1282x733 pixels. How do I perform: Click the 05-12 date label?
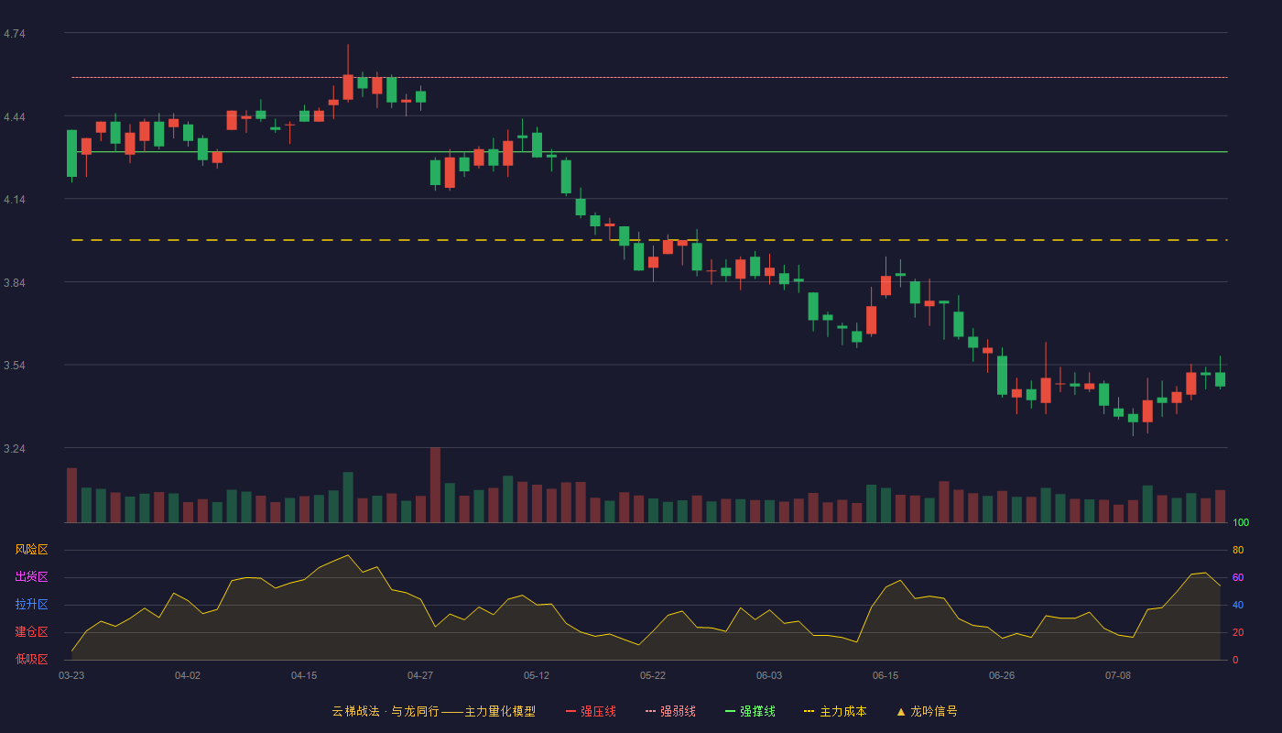pos(537,675)
